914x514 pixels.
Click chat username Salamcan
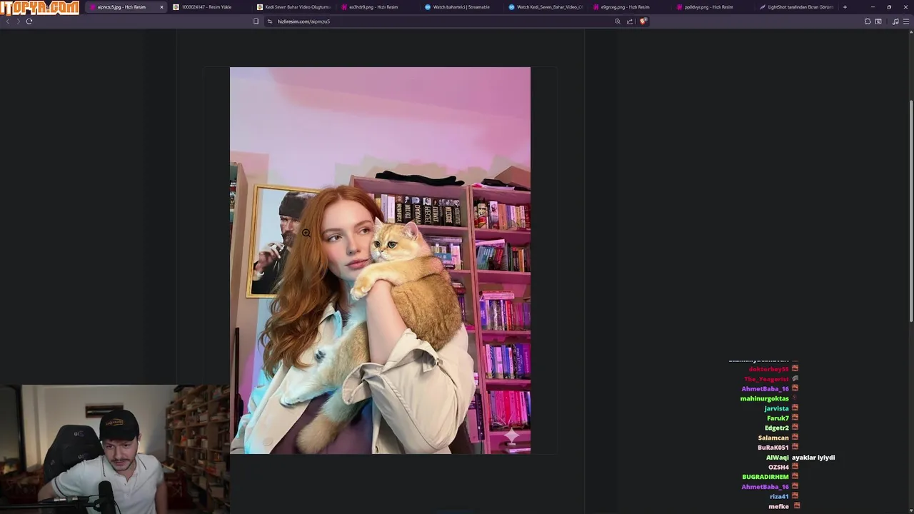coord(773,438)
